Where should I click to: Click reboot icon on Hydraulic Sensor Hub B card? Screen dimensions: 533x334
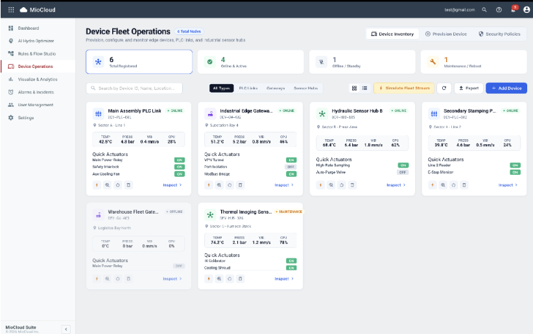click(x=342, y=185)
